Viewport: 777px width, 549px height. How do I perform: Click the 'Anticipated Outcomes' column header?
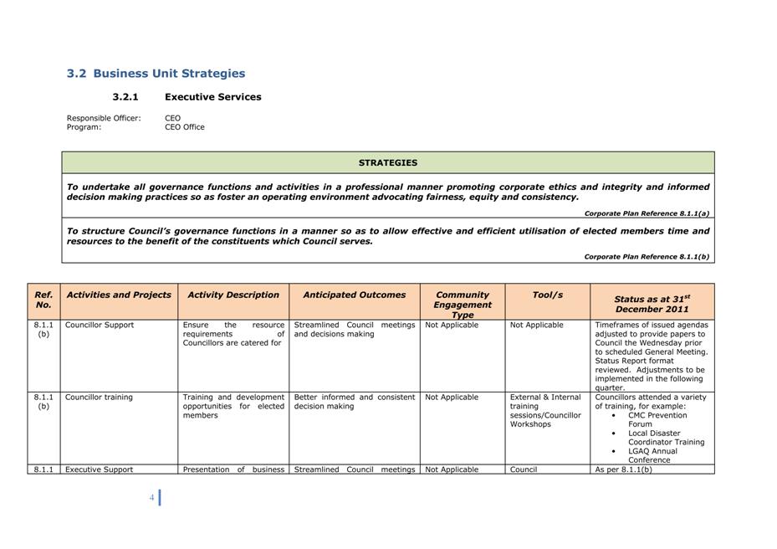click(354, 295)
